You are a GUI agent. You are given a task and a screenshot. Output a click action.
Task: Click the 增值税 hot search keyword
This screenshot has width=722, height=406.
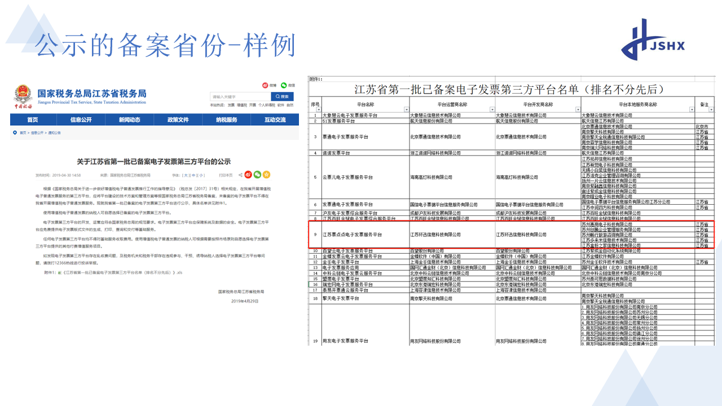242,105
